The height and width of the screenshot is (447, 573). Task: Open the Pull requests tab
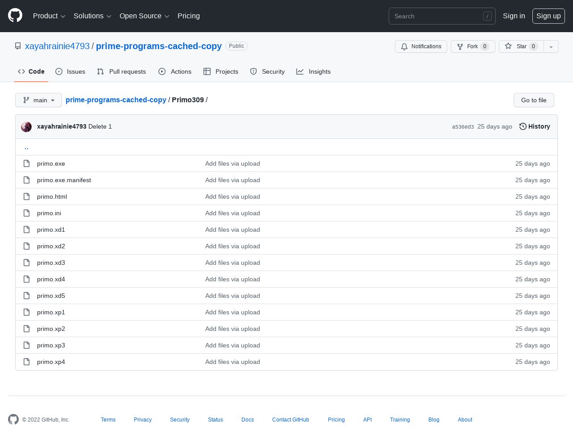point(121,71)
